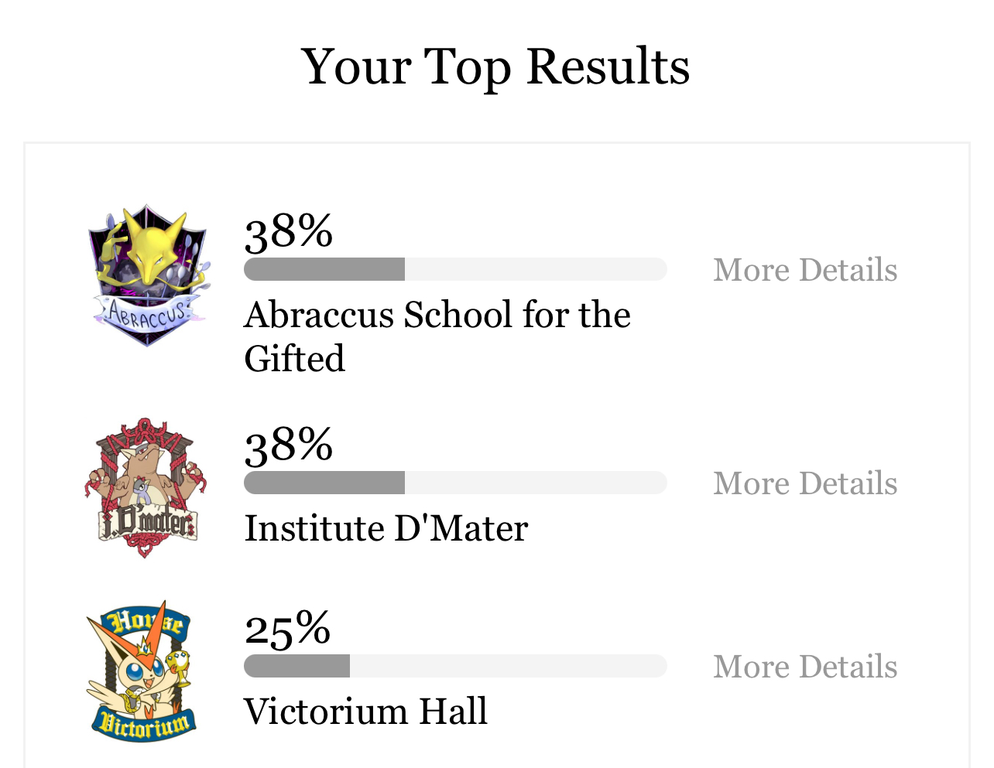Open More Details for Abraccus School
Screen dimensions: 994x768
click(x=805, y=270)
